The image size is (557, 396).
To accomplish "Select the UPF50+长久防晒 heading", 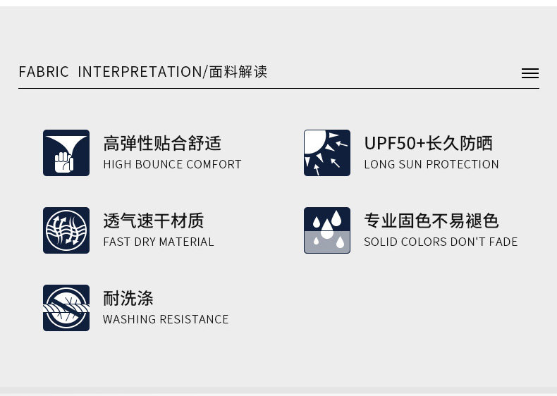I will click(428, 143).
